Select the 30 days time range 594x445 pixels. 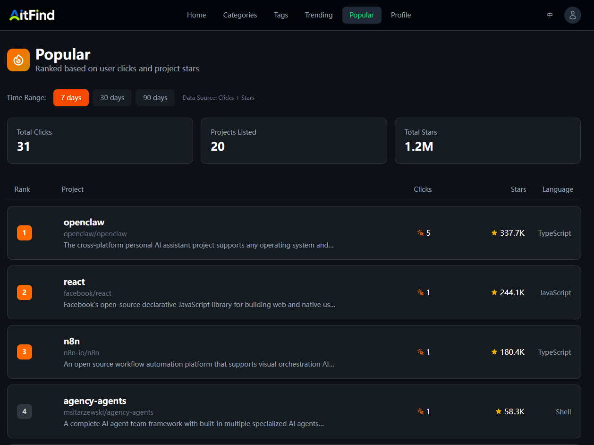(112, 98)
